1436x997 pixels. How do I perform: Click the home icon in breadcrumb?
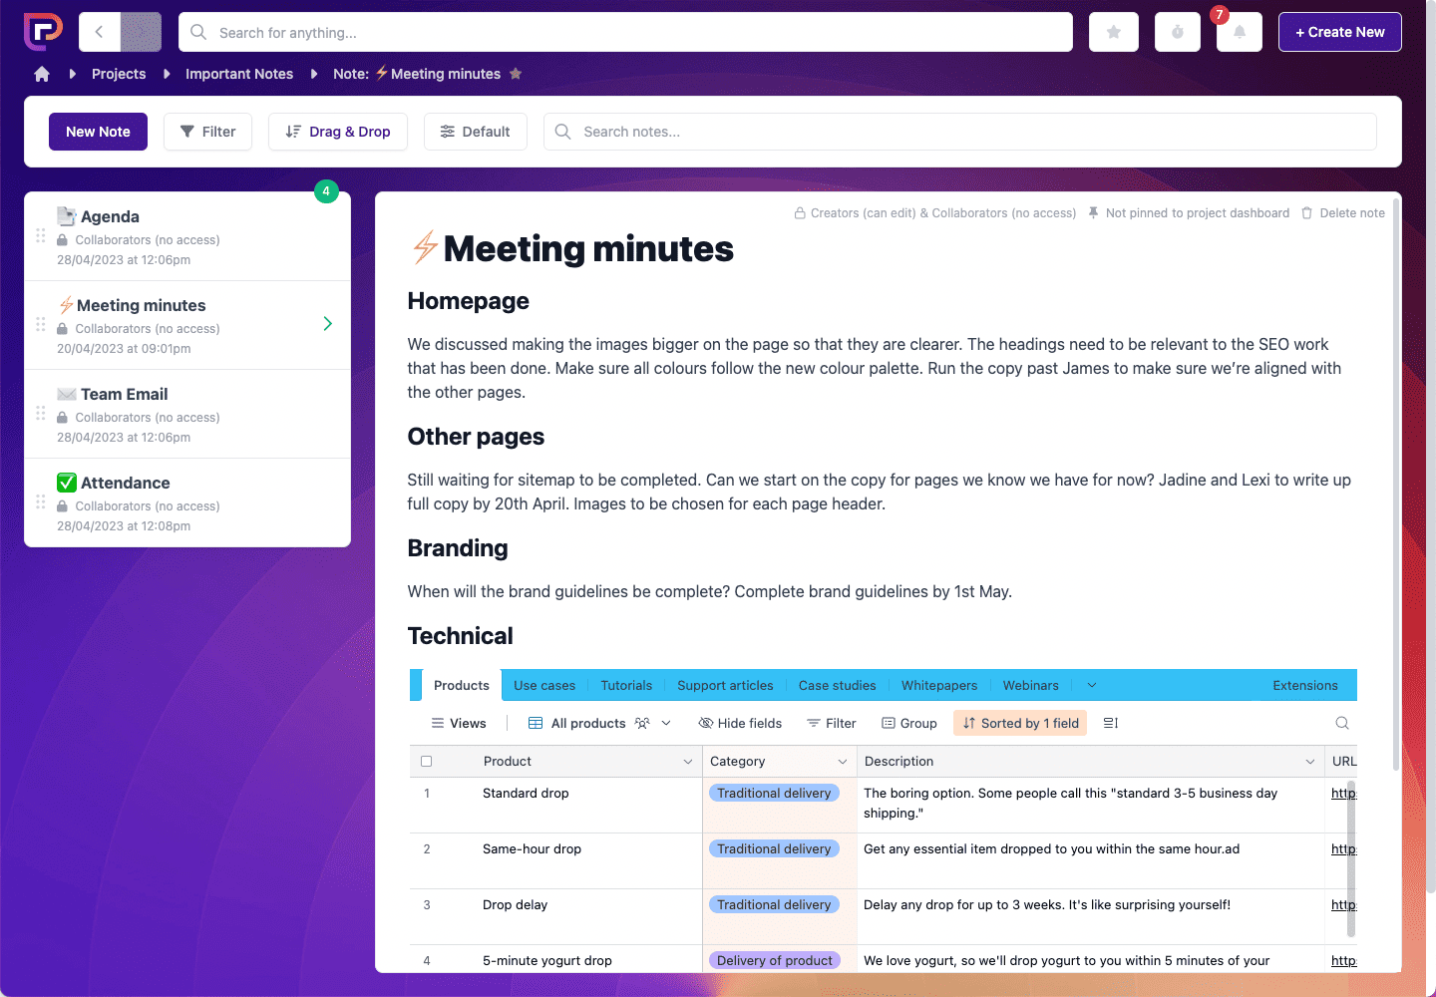pyautogui.click(x=42, y=74)
